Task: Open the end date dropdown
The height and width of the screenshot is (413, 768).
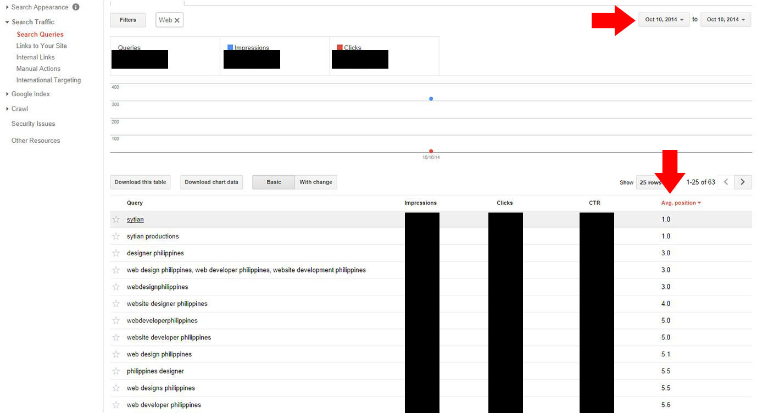Action: [725, 20]
